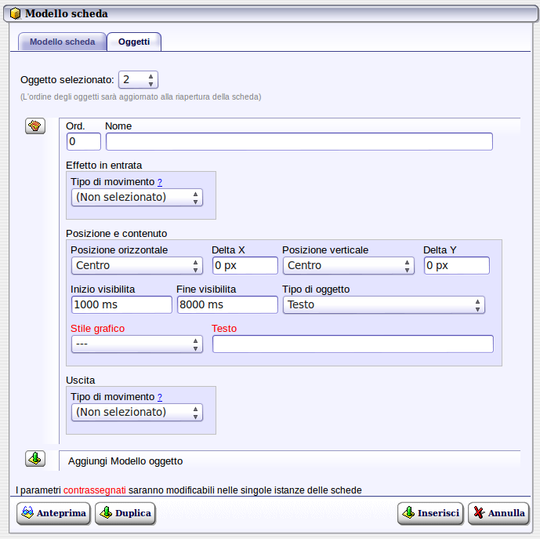
Task: Click the Duplica button
Action: click(125, 513)
